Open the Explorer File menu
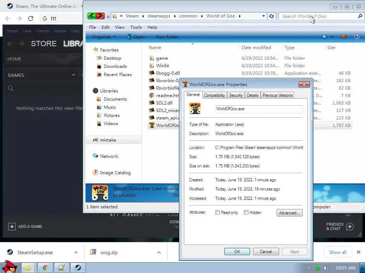 92,27
